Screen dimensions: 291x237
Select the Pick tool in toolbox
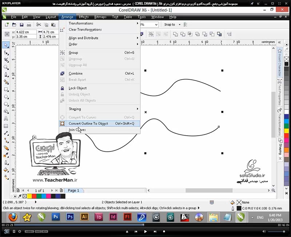(6, 45)
